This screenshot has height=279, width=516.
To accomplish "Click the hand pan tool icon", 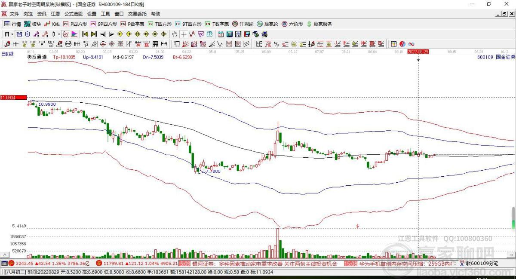I will pyautogui.click(x=175, y=34).
